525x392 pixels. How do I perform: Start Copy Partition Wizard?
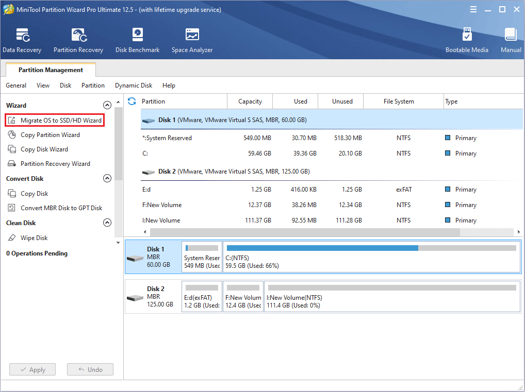[x=50, y=135]
